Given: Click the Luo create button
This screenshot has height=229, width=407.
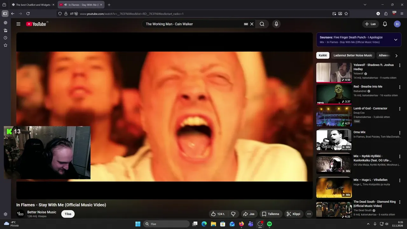Looking at the screenshot, I should coord(370,24).
